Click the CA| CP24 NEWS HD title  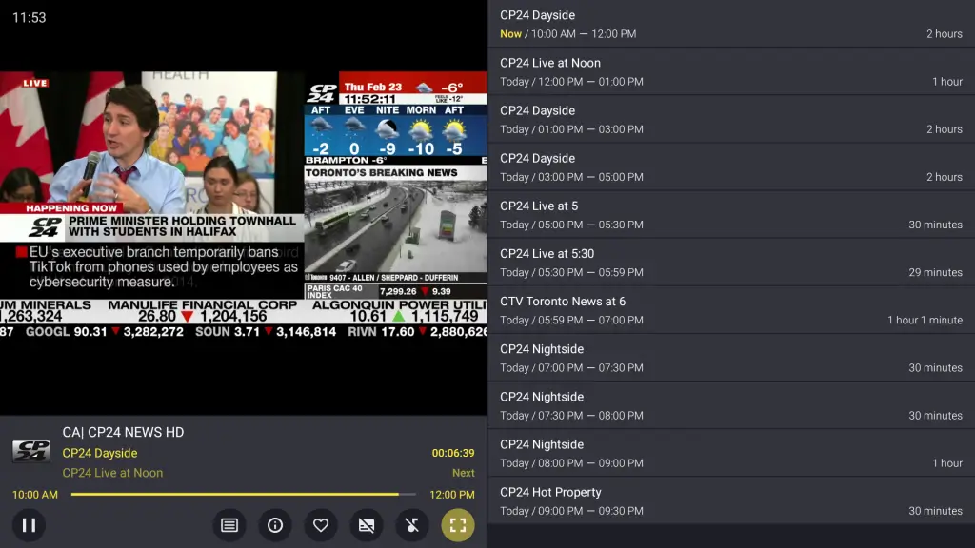[x=123, y=433]
